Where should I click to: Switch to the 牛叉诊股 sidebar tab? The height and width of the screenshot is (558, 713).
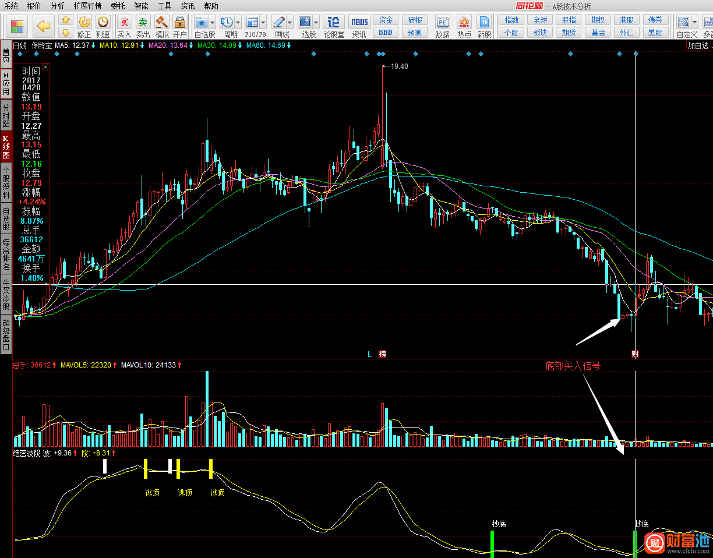click(6, 295)
